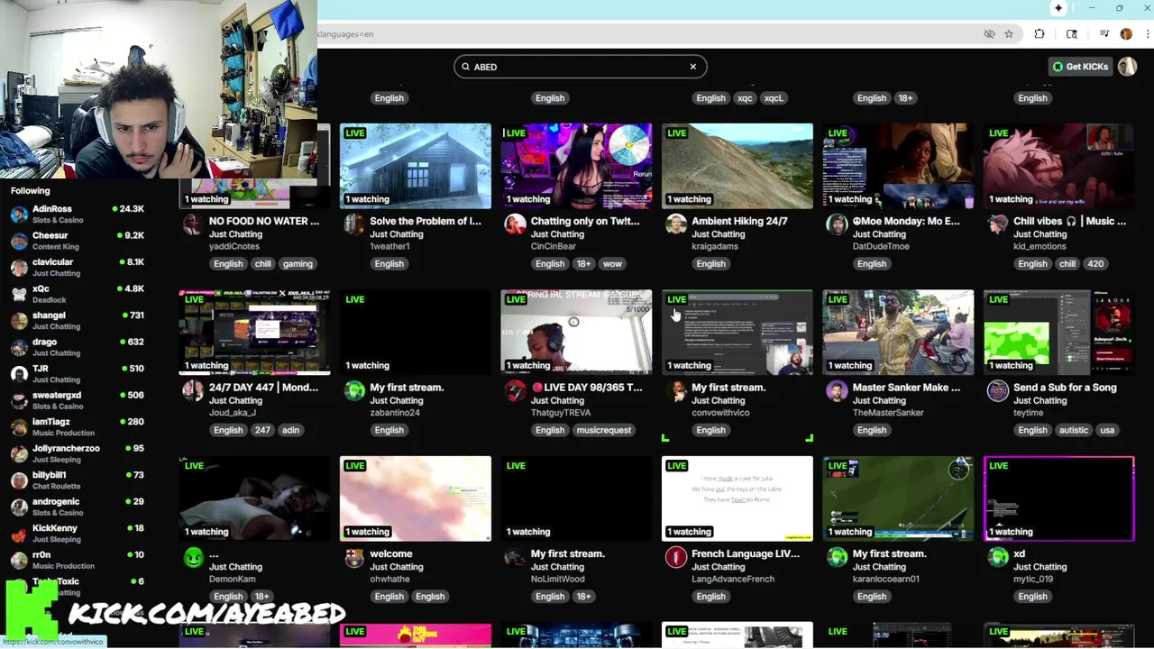Click the DemonKam green avatar
This screenshot has height=649, width=1154.
(x=193, y=557)
